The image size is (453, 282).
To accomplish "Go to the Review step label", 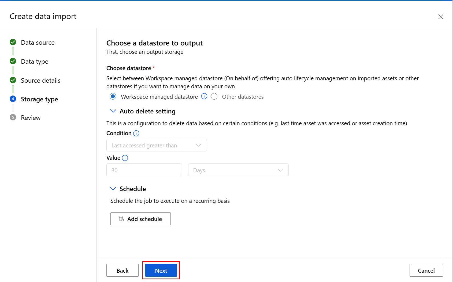I will [x=31, y=118].
